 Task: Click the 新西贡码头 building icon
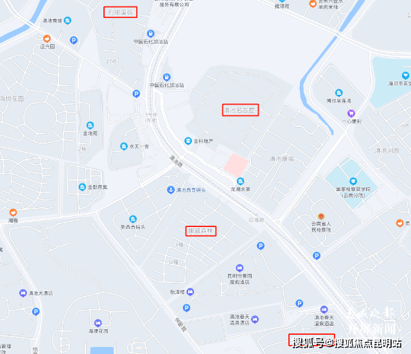coord(133,219)
